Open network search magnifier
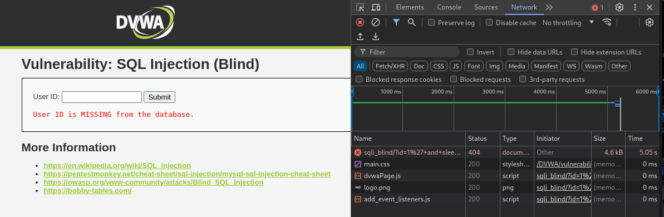Viewport: 664px width, 217px height. (x=412, y=22)
